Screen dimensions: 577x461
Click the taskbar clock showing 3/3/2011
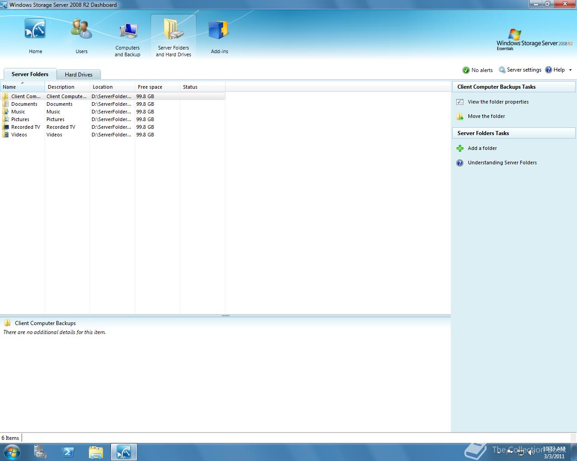(554, 452)
